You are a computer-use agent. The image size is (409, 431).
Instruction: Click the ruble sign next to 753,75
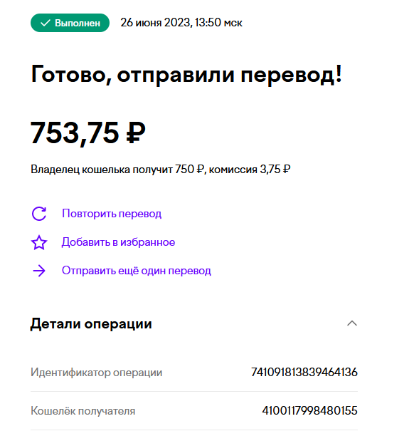point(136,133)
